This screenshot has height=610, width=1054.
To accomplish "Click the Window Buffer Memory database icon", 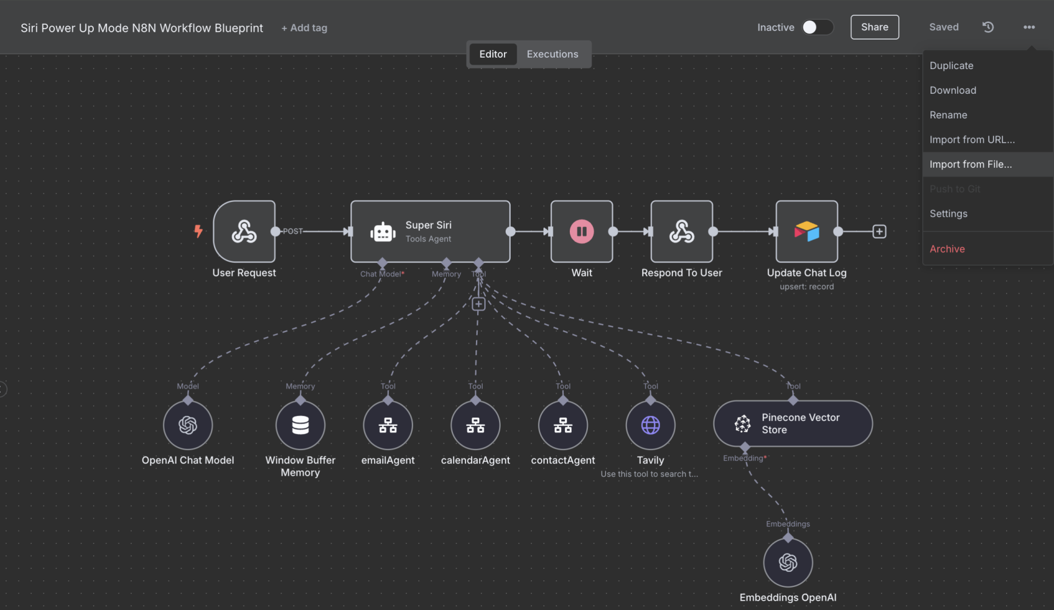I will pos(300,425).
